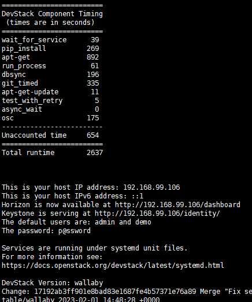This screenshot has height=302, width=252.
Task: Click the Unaccounted time value 654
Action: [92, 135]
